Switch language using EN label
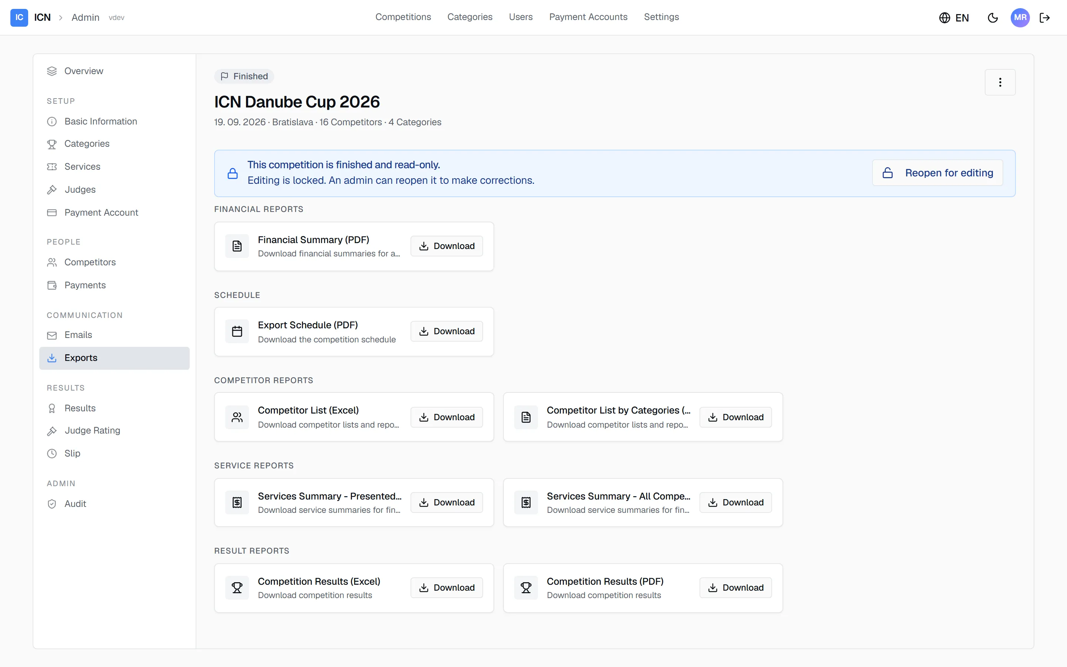The height and width of the screenshot is (667, 1067). [x=962, y=18]
